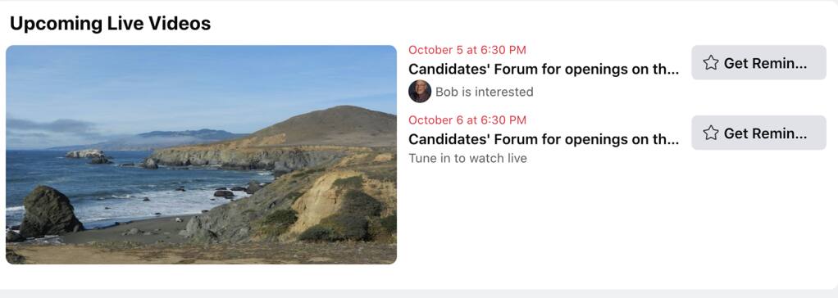
Task: Click the star icon for October 5 event
Action: point(711,63)
